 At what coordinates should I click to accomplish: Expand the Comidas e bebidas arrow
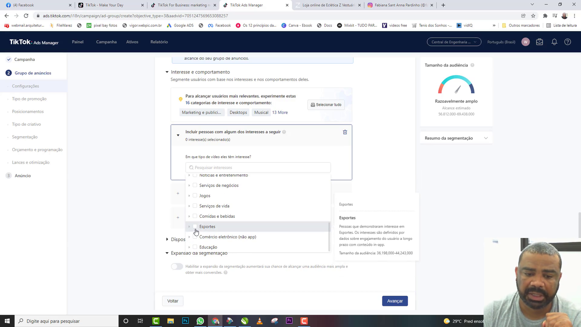tap(189, 216)
